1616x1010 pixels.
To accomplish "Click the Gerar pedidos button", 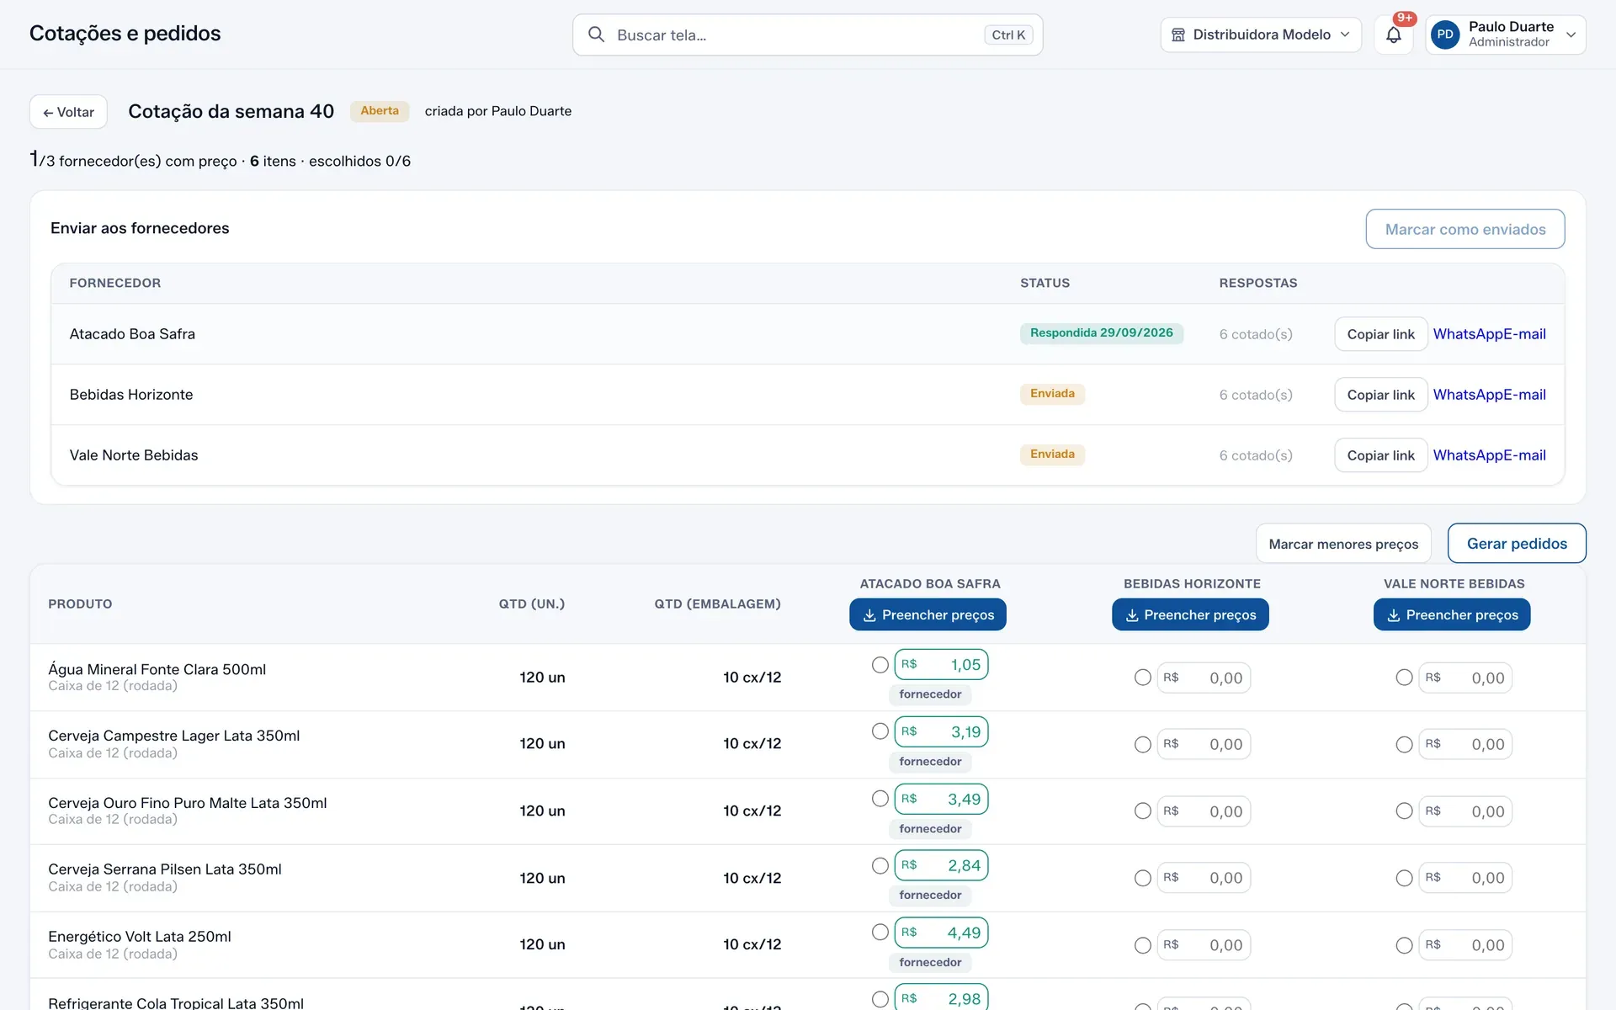I will pyautogui.click(x=1517, y=544).
